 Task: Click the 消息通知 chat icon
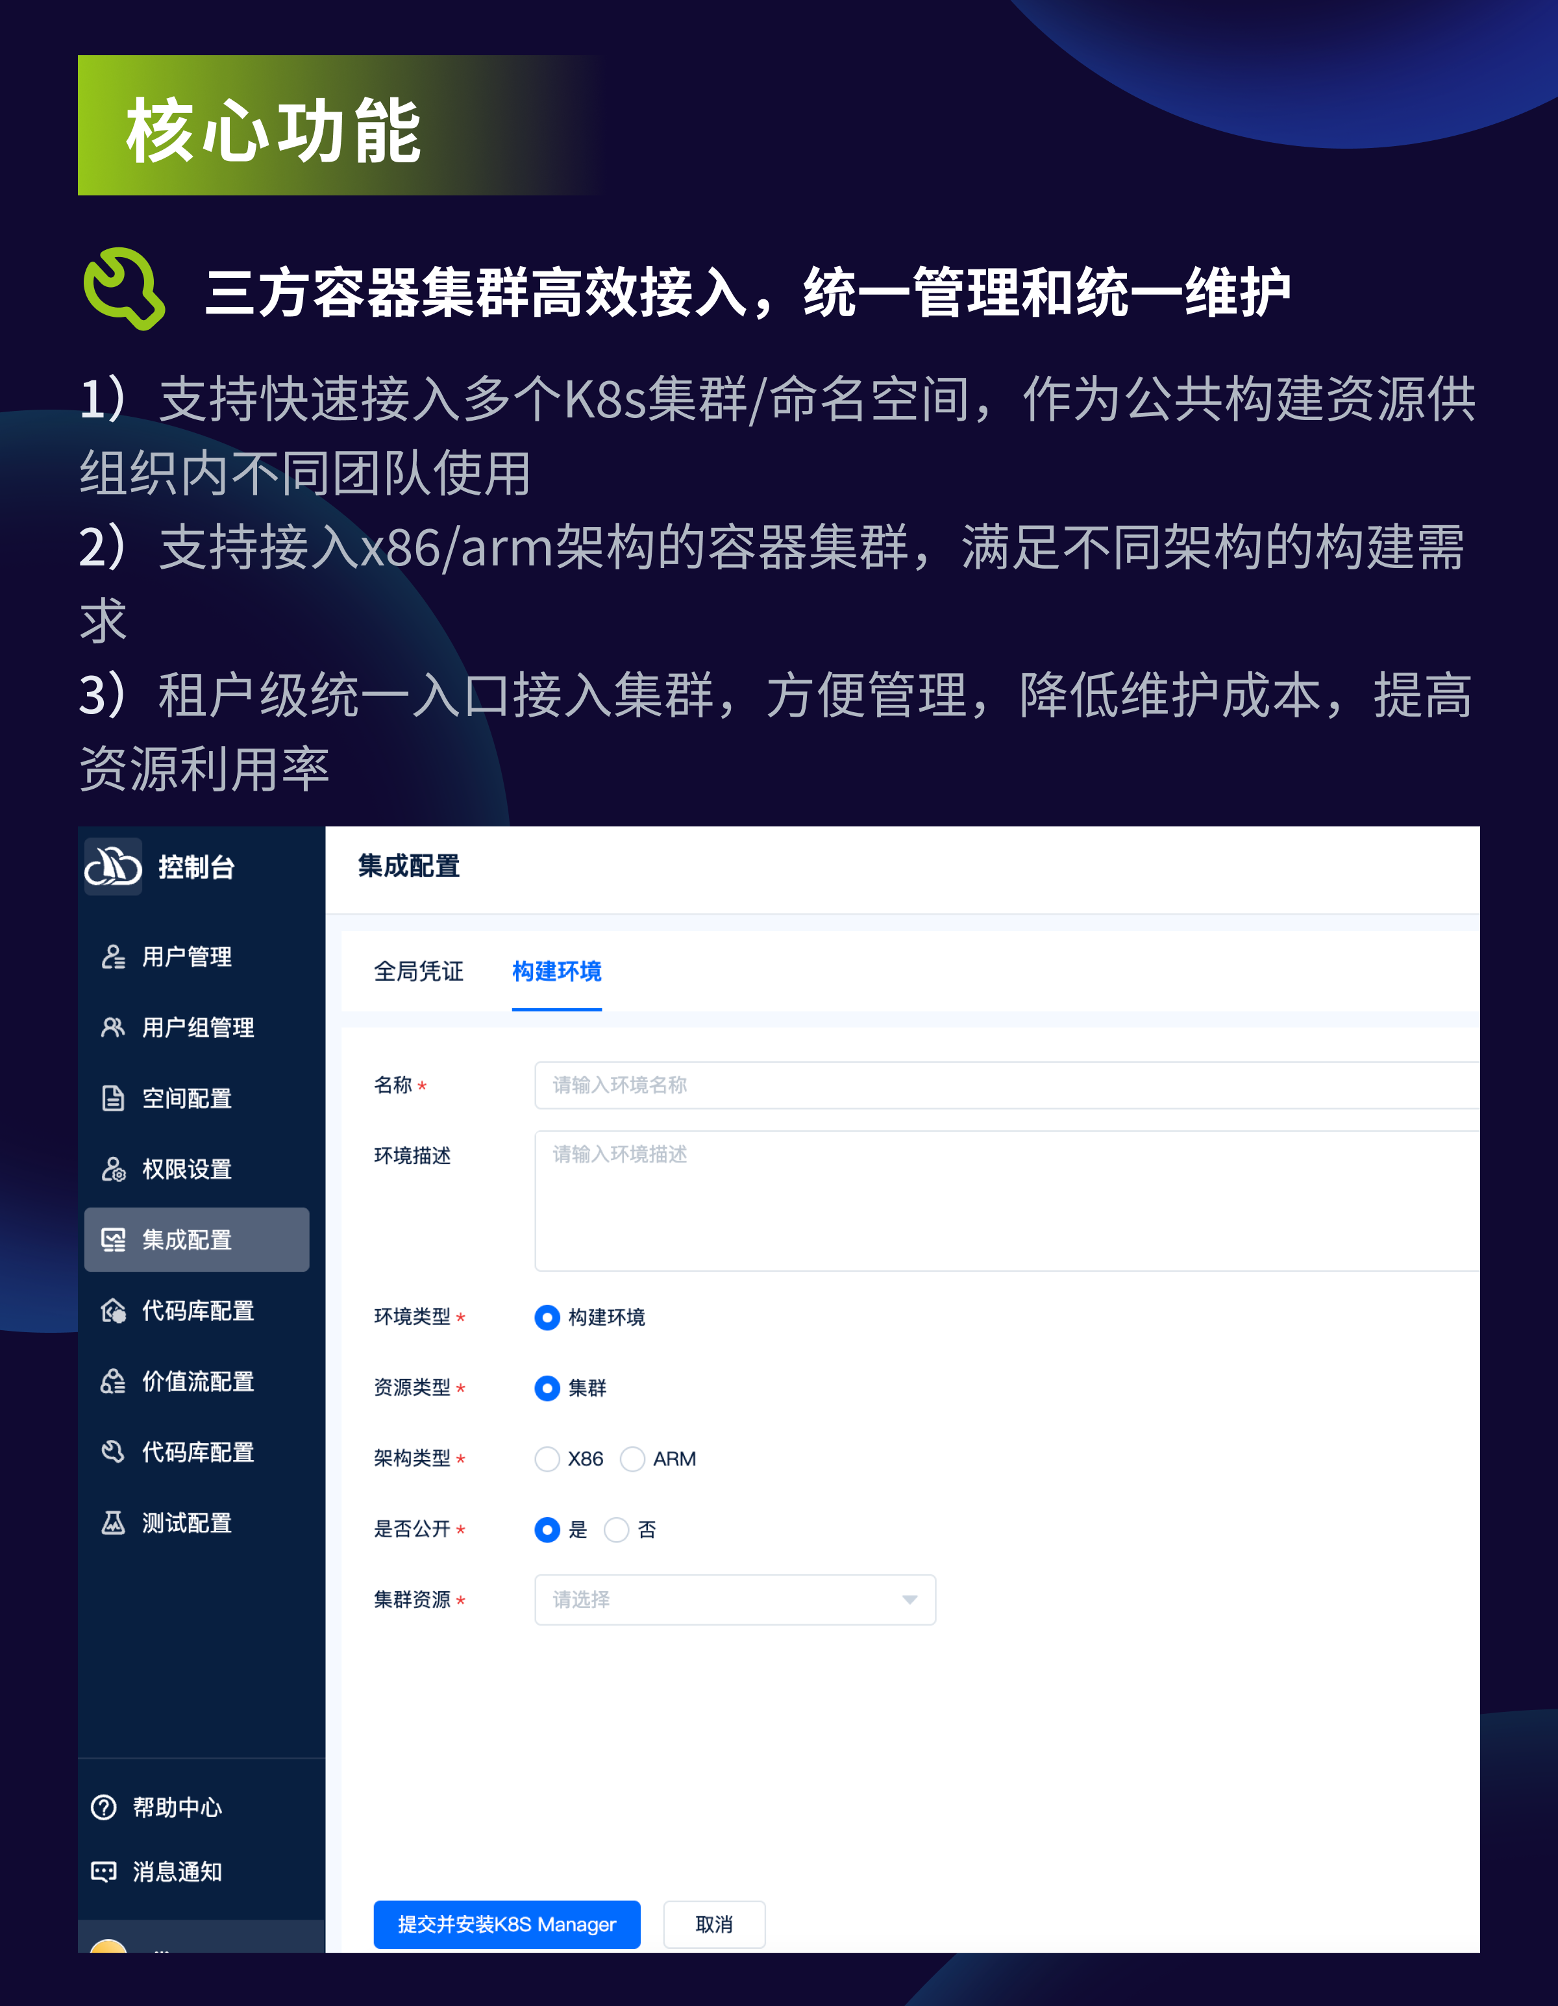coord(104,1871)
